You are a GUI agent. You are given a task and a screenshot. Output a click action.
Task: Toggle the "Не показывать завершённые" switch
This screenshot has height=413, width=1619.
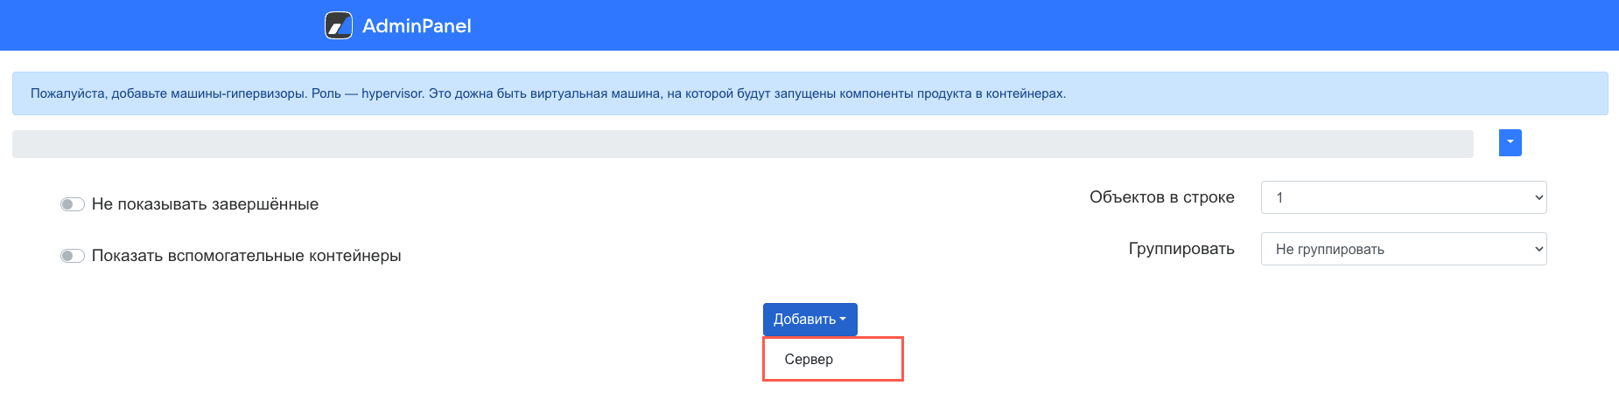point(72,204)
